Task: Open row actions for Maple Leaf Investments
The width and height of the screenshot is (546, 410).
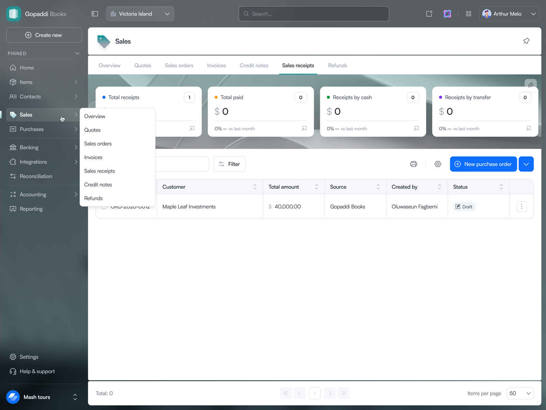Action: pyautogui.click(x=521, y=206)
